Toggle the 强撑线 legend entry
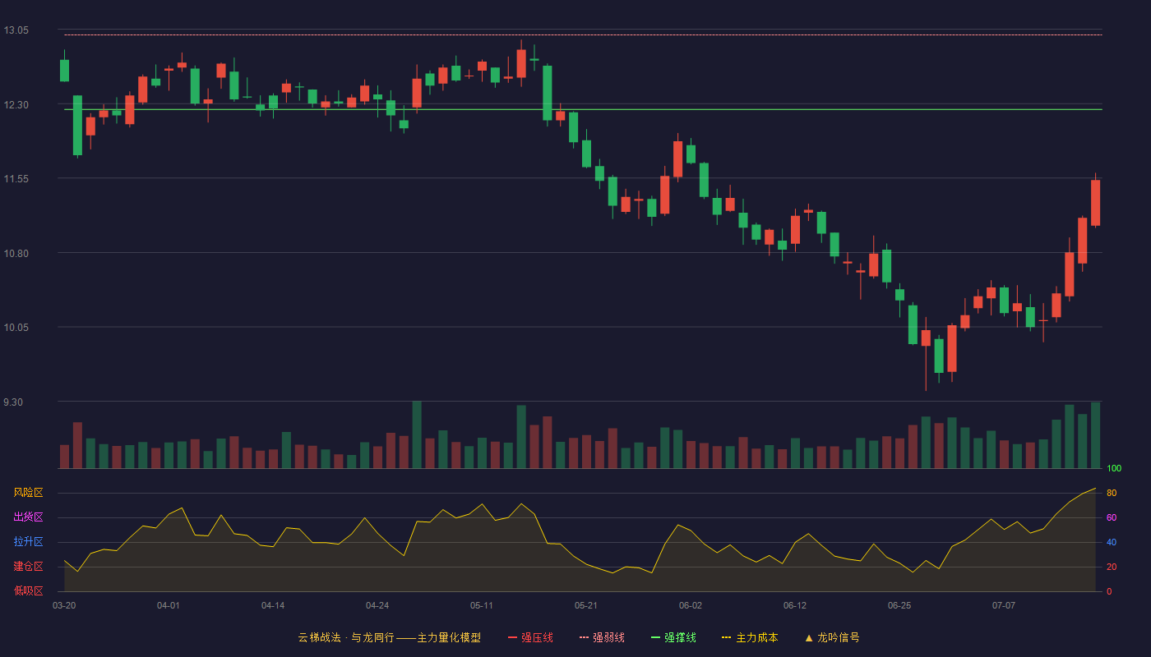1151x657 pixels. pos(673,637)
